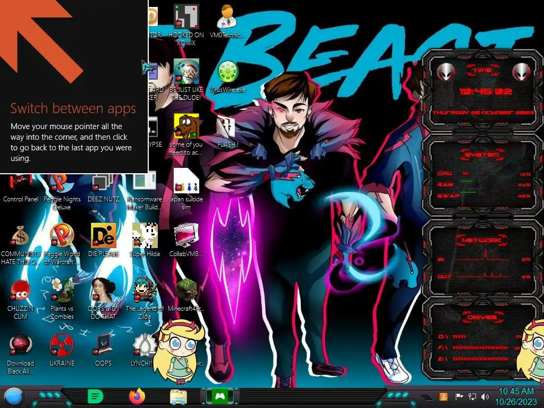Open File Explorer from the taskbar
Image resolution: width=544 pixels, height=408 pixels.
[x=178, y=396]
